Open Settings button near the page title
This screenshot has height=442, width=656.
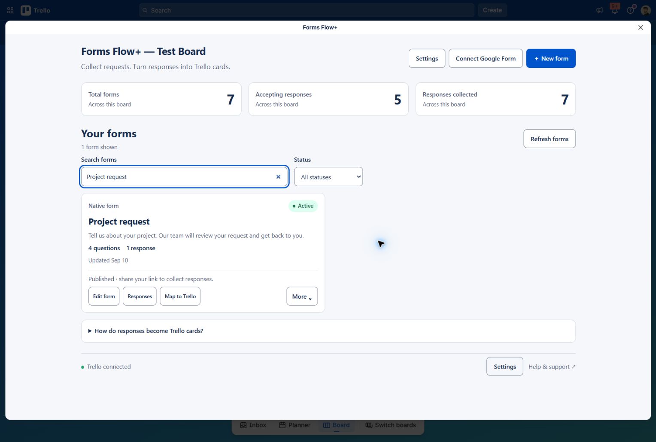coord(427,58)
